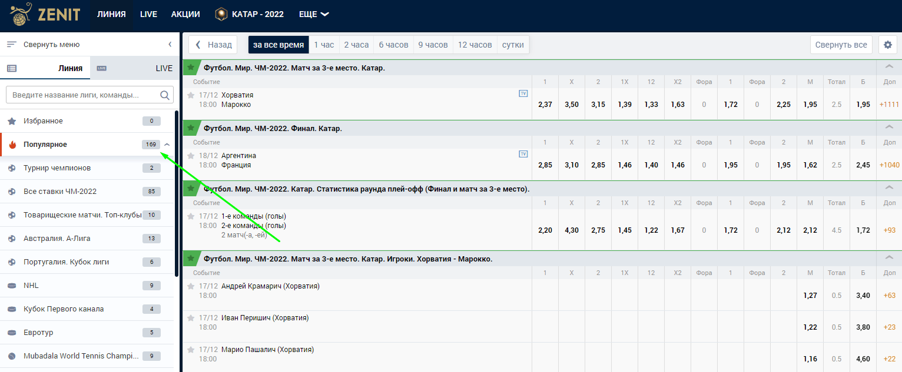This screenshot has height=372, width=902.
Task: Go to LIVE in top navigation
Action: (148, 14)
